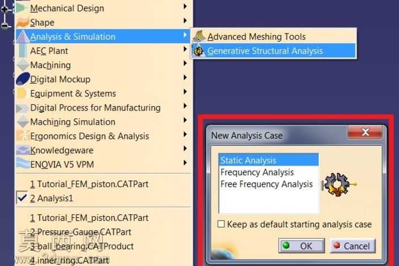Open Ergonomics Design & Analysis entry
The height and width of the screenshot is (266, 399).
(x=103, y=136)
